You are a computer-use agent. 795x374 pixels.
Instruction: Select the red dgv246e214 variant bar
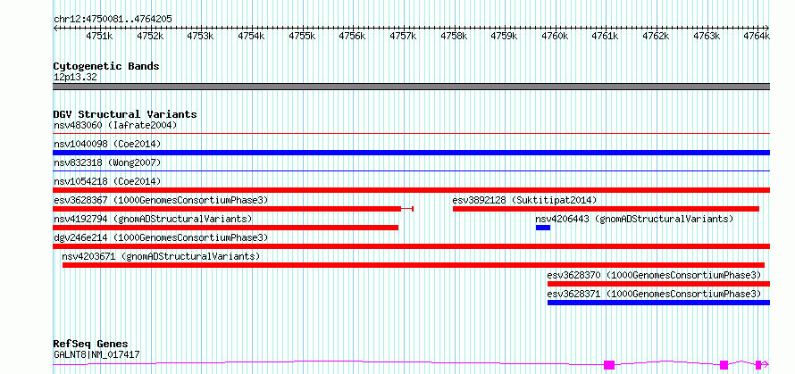point(411,246)
